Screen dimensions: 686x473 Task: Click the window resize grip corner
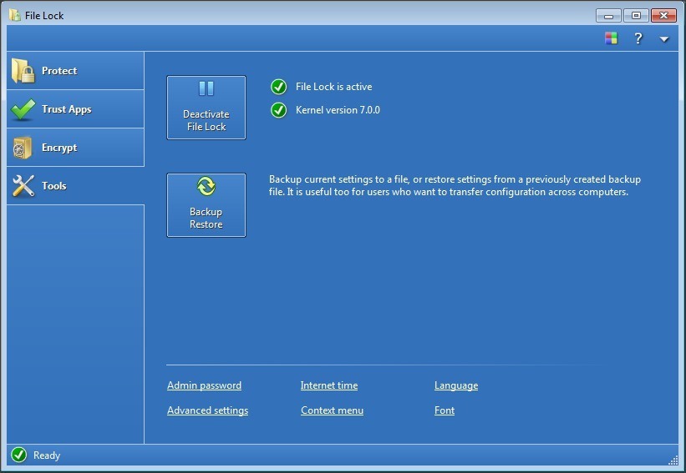(673, 460)
